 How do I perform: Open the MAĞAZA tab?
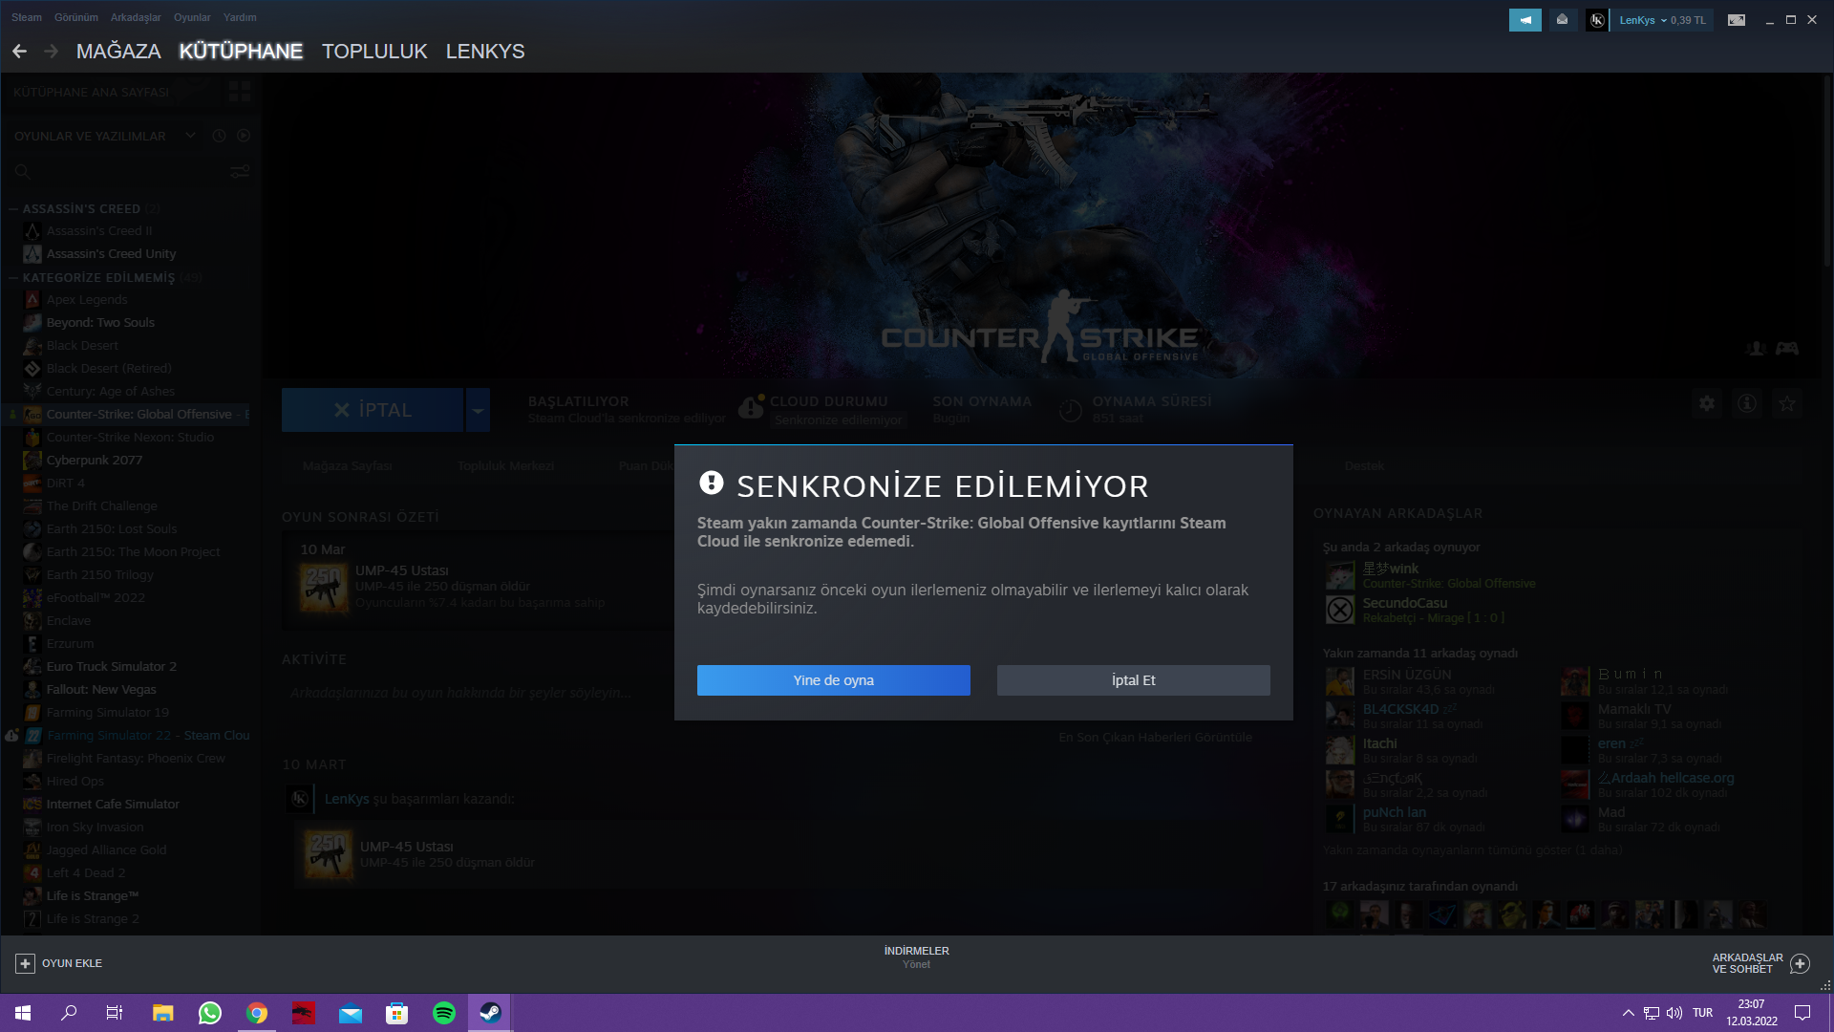[x=118, y=52]
